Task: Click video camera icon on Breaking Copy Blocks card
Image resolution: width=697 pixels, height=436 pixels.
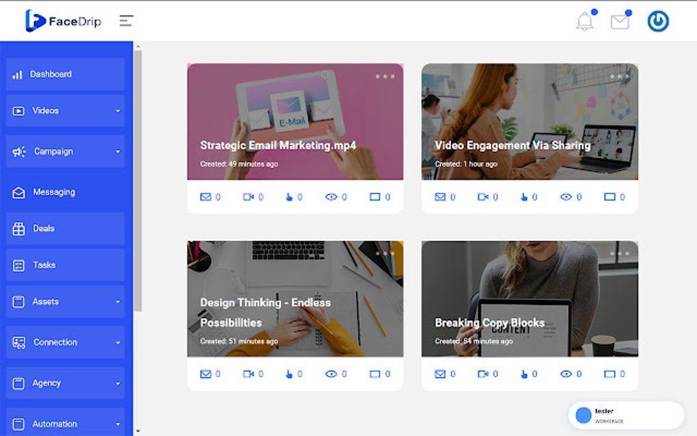Action: click(x=483, y=374)
